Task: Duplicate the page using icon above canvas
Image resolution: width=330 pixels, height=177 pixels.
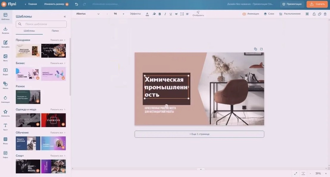Action: pos(256,49)
